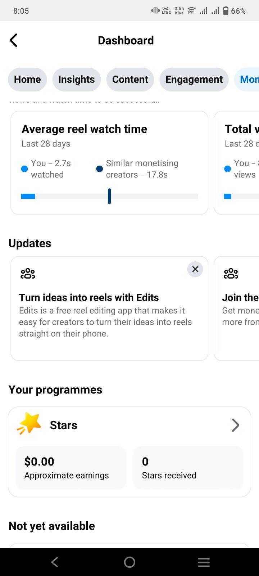Screen dimensions: 259x576
Task: Tap Android back navigation button
Action: point(55,562)
